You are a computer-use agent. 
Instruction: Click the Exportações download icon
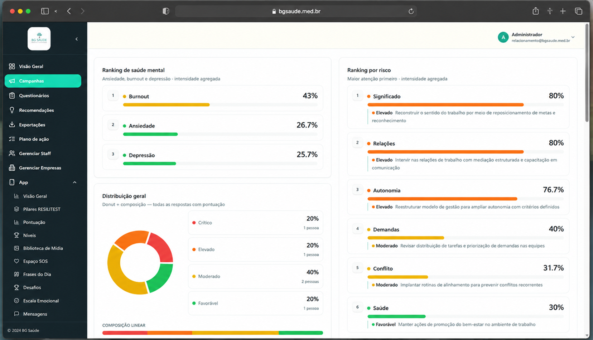(x=12, y=125)
